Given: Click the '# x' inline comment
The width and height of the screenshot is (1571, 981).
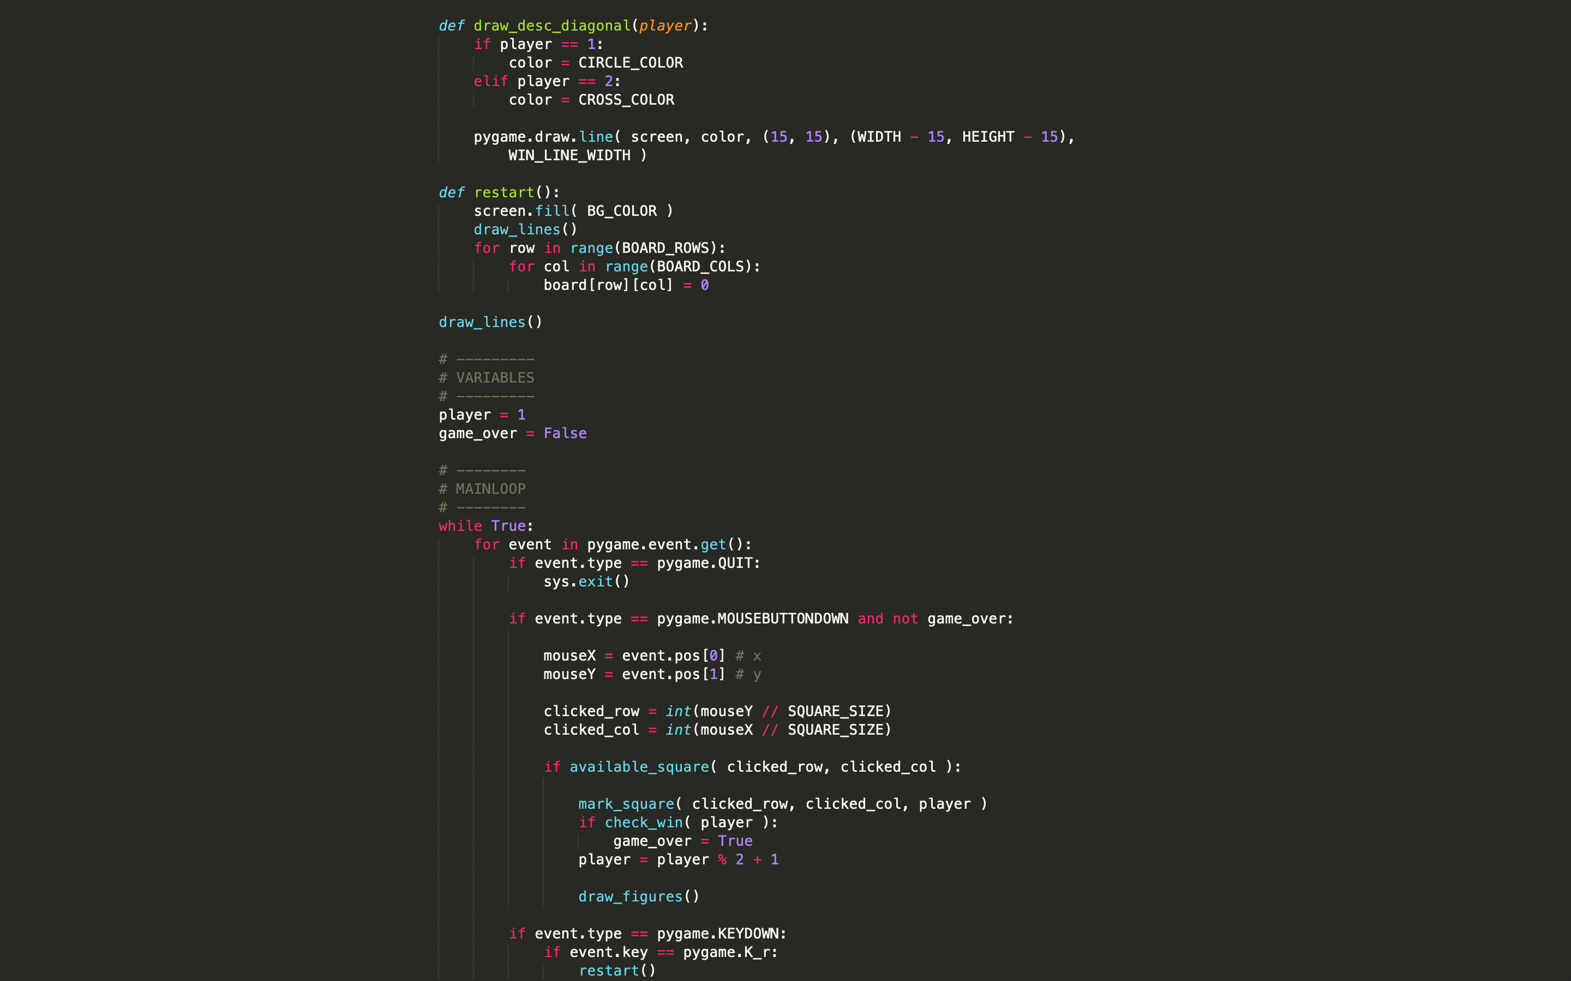Looking at the screenshot, I should [x=748, y=656].
